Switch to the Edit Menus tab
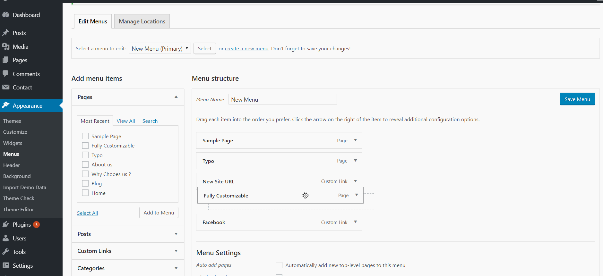 click(93, 21)
